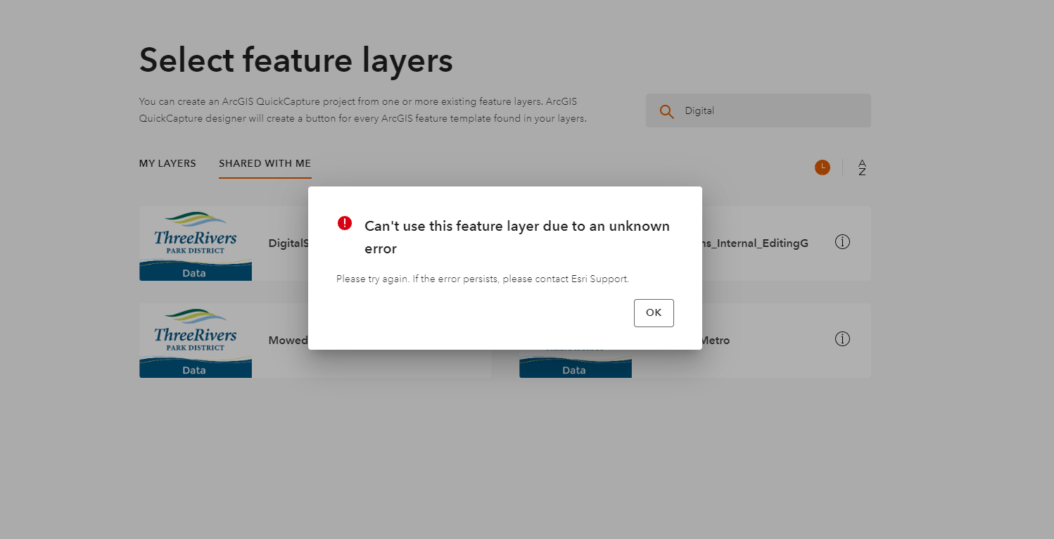The image size is (1054, 539).
Task: Click the "DigitalS" layer name
Action: coord(288,243)
